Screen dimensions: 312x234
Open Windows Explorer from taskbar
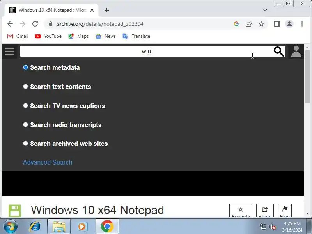(59, 226)
